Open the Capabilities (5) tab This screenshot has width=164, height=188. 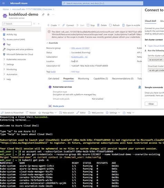coord(101,79)
